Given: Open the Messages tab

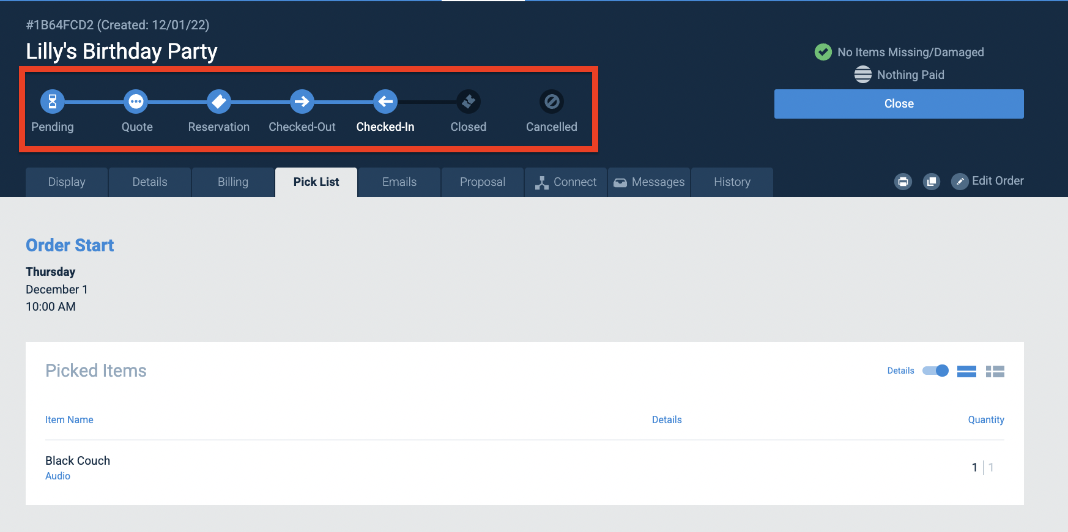Looking at the screenshot, I should coord(649,182).
